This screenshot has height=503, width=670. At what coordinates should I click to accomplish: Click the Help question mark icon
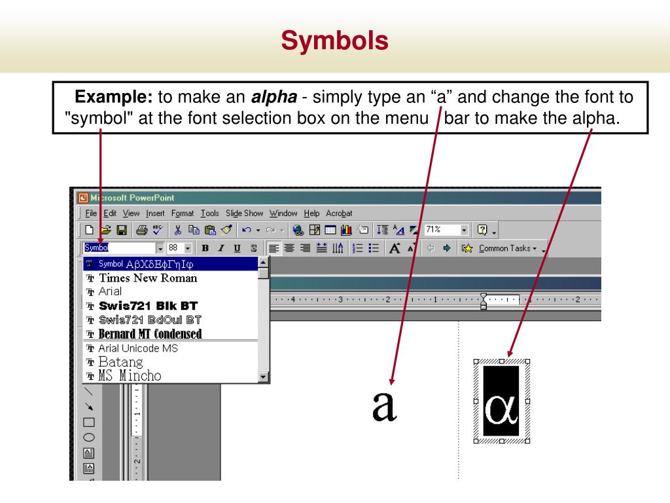(x=482, y=230)
